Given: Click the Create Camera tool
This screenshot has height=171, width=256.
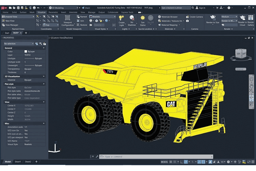Looking at the screenshot, I should click(x=195, y=17).
